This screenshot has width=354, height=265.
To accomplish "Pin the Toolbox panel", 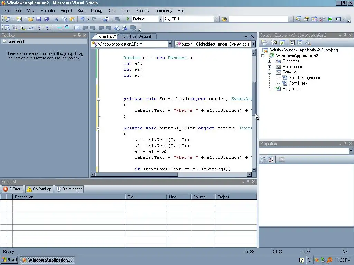I will click(x=79, y=35).
